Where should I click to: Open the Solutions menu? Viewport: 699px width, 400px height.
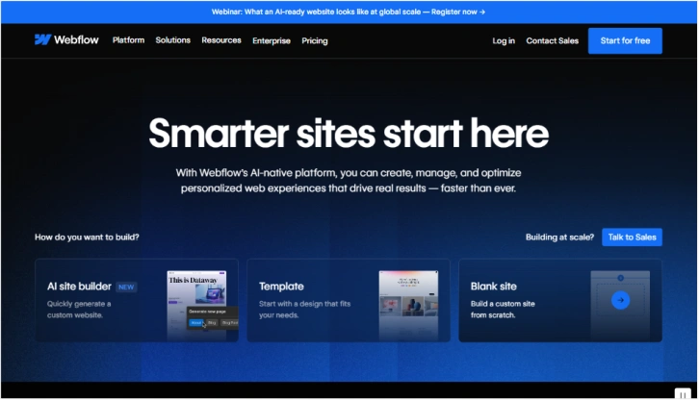(x=173, y=40)
